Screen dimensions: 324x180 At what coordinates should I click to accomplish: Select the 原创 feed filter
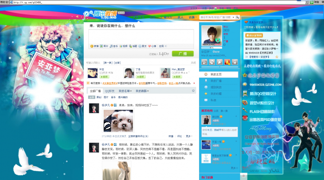click(x=99, y=97)
